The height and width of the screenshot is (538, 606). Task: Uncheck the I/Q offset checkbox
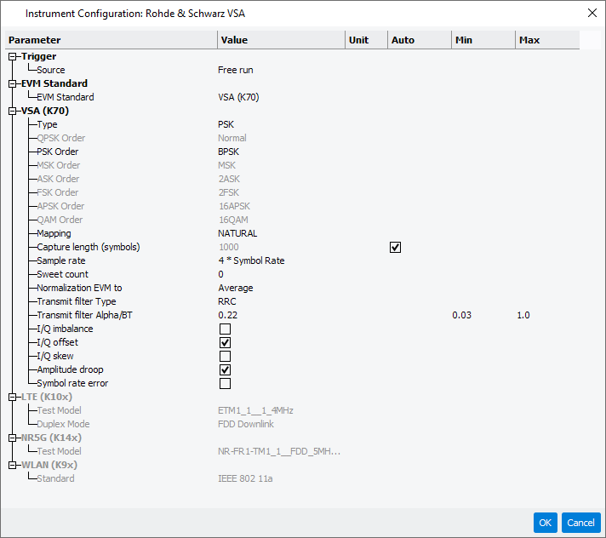point(225,342)
